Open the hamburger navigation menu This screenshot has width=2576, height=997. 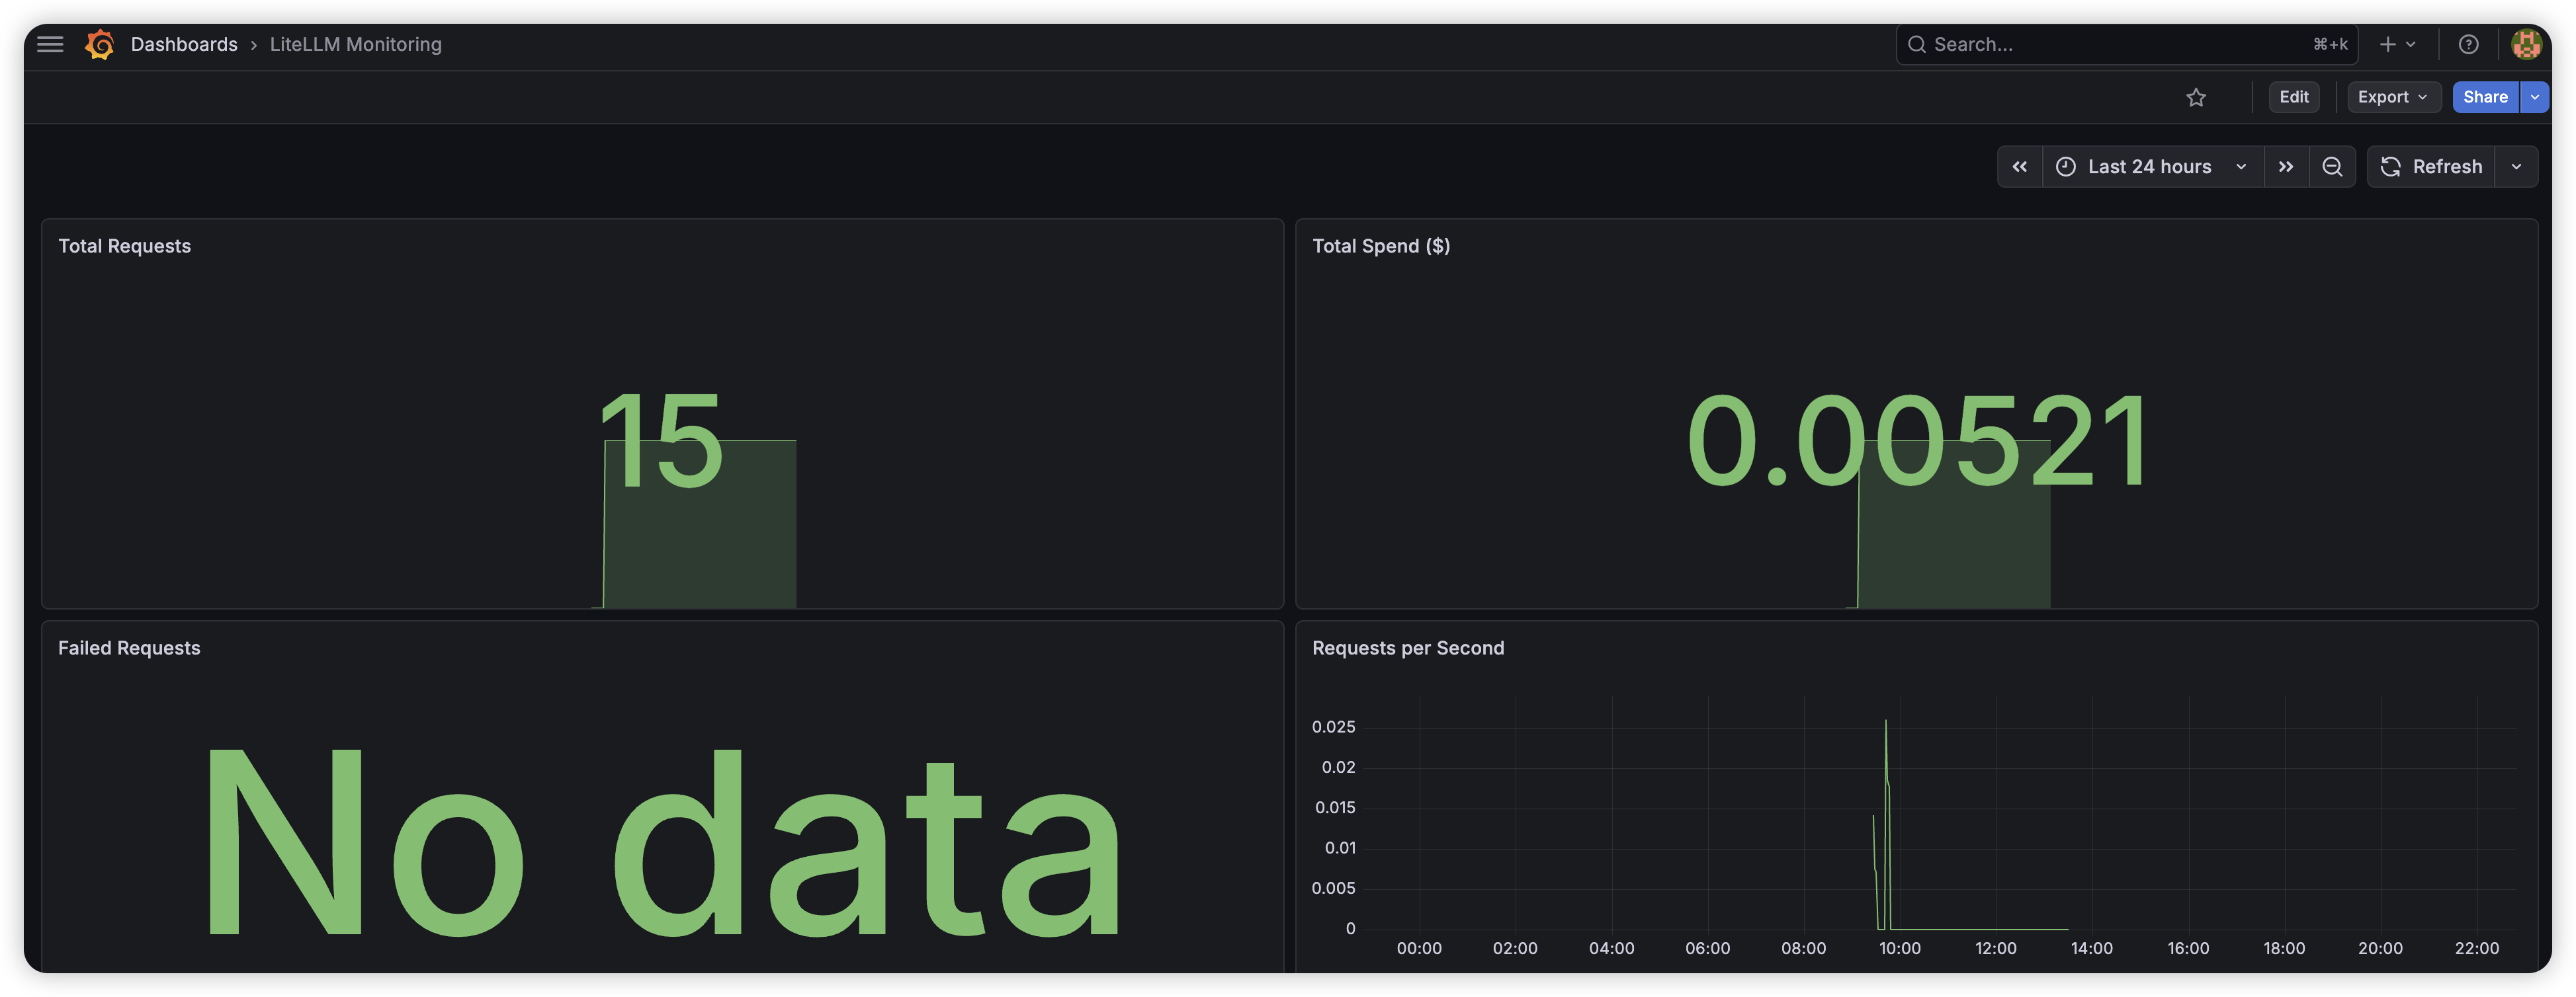coord(50,44)
